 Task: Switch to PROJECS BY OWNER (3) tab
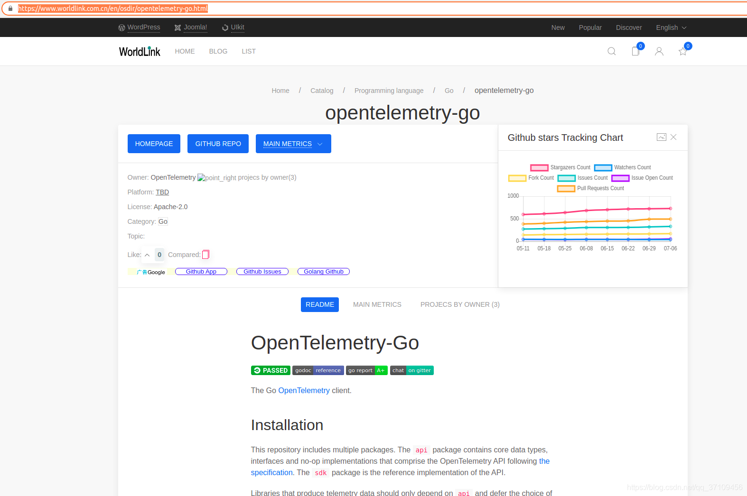(x=460, y=304)
